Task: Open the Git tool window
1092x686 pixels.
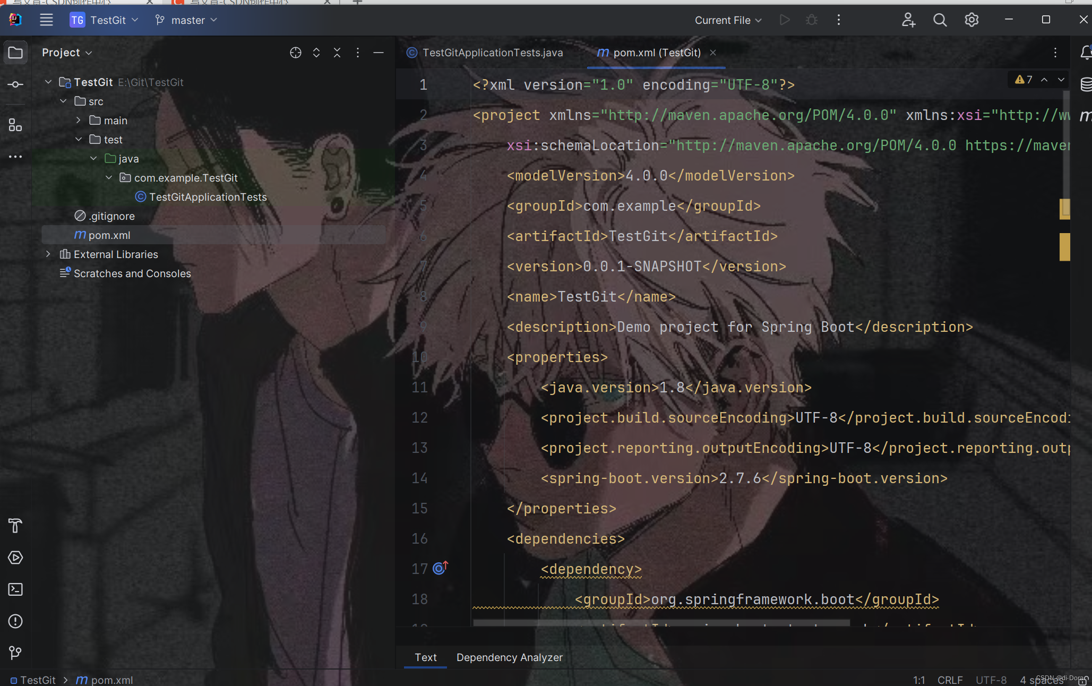Action: pos(15,653)
